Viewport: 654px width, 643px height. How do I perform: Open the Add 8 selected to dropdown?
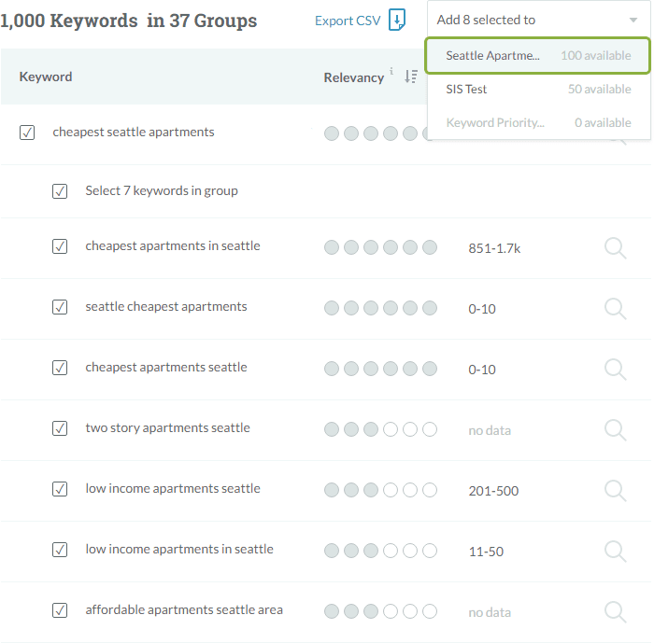pyautogui.click(x=538, y=20)
